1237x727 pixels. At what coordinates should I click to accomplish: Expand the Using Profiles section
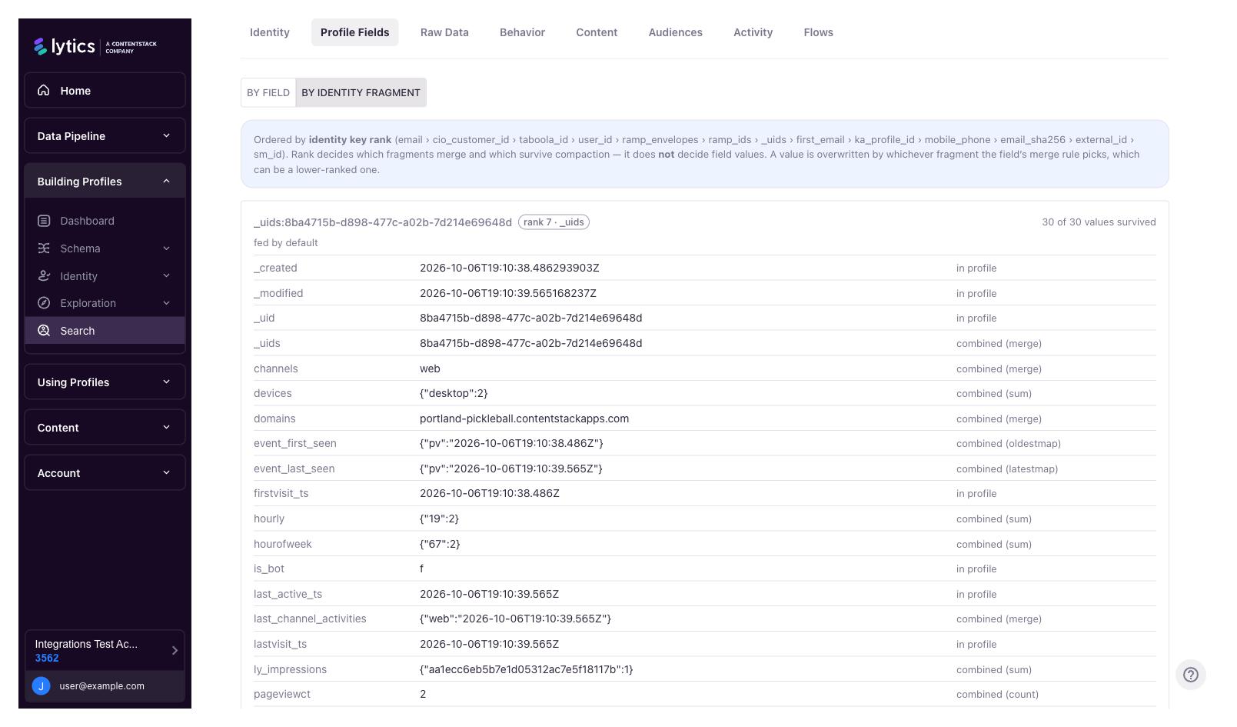(105, 382)
